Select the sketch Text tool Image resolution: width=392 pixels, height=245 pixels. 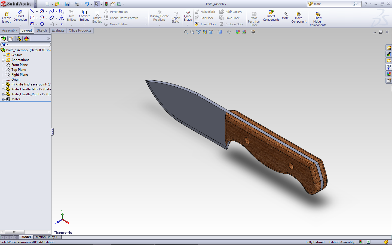[x=62, y=18]
